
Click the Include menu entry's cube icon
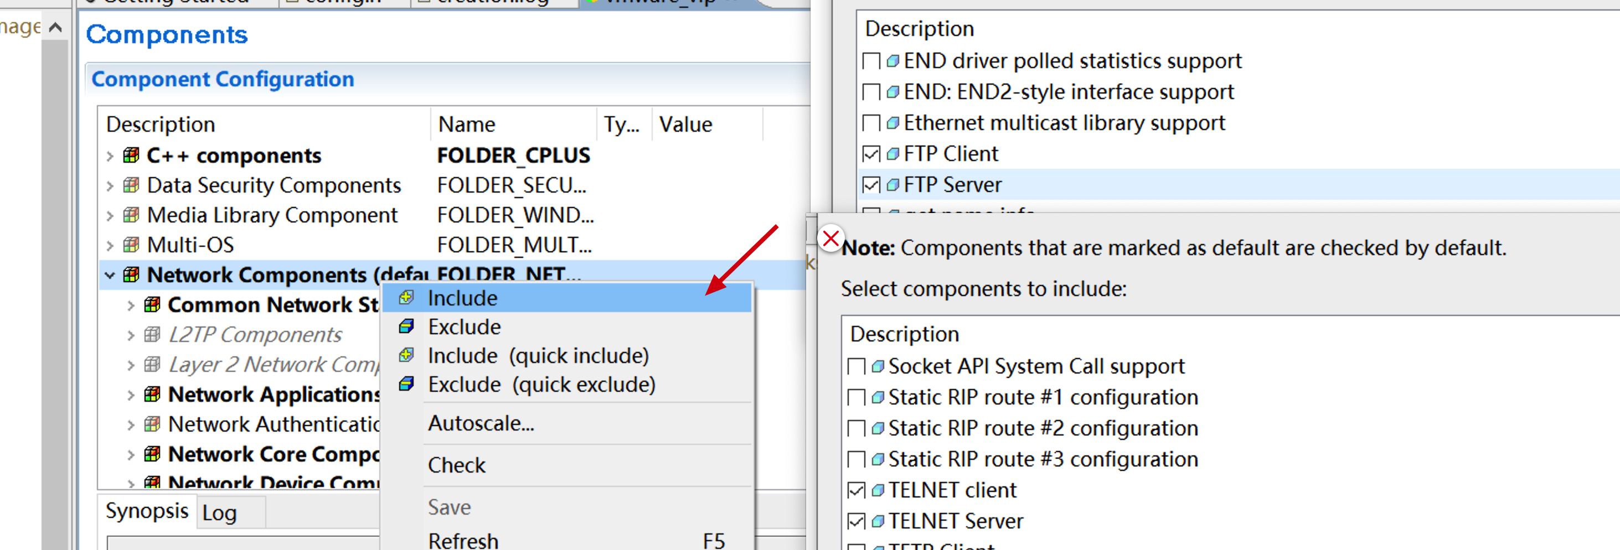pos(406,297)
